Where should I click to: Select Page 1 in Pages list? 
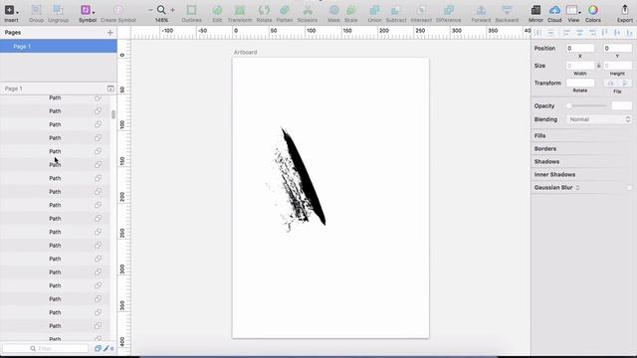[x=59, y=47]
